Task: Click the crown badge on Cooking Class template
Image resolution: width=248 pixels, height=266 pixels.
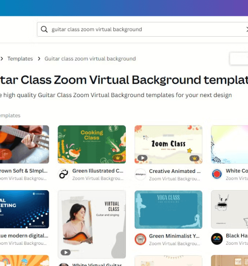Action: coord(118,158)
